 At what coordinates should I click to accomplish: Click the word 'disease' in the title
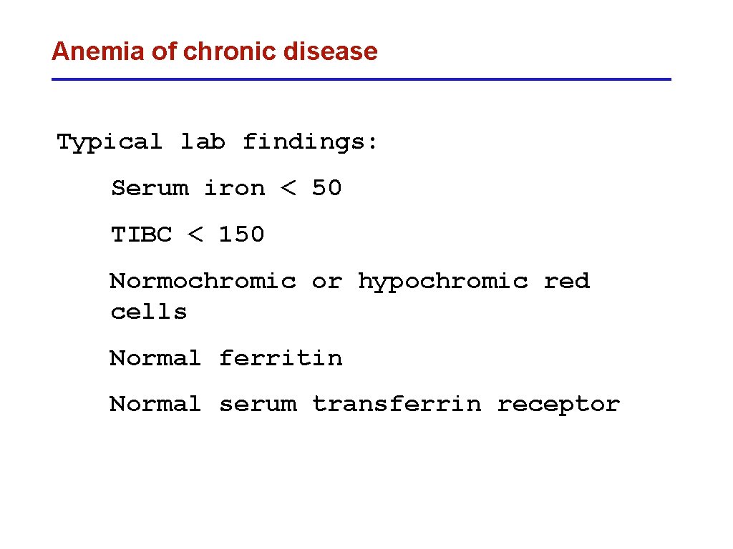coord(331,51)
